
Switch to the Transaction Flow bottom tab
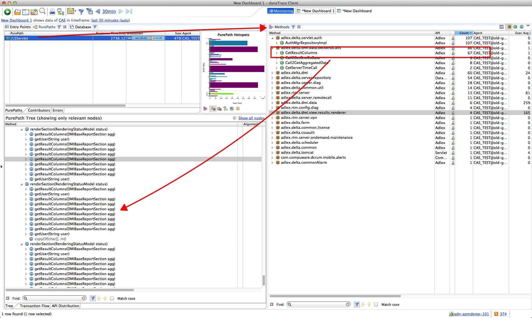coord(35,306)
